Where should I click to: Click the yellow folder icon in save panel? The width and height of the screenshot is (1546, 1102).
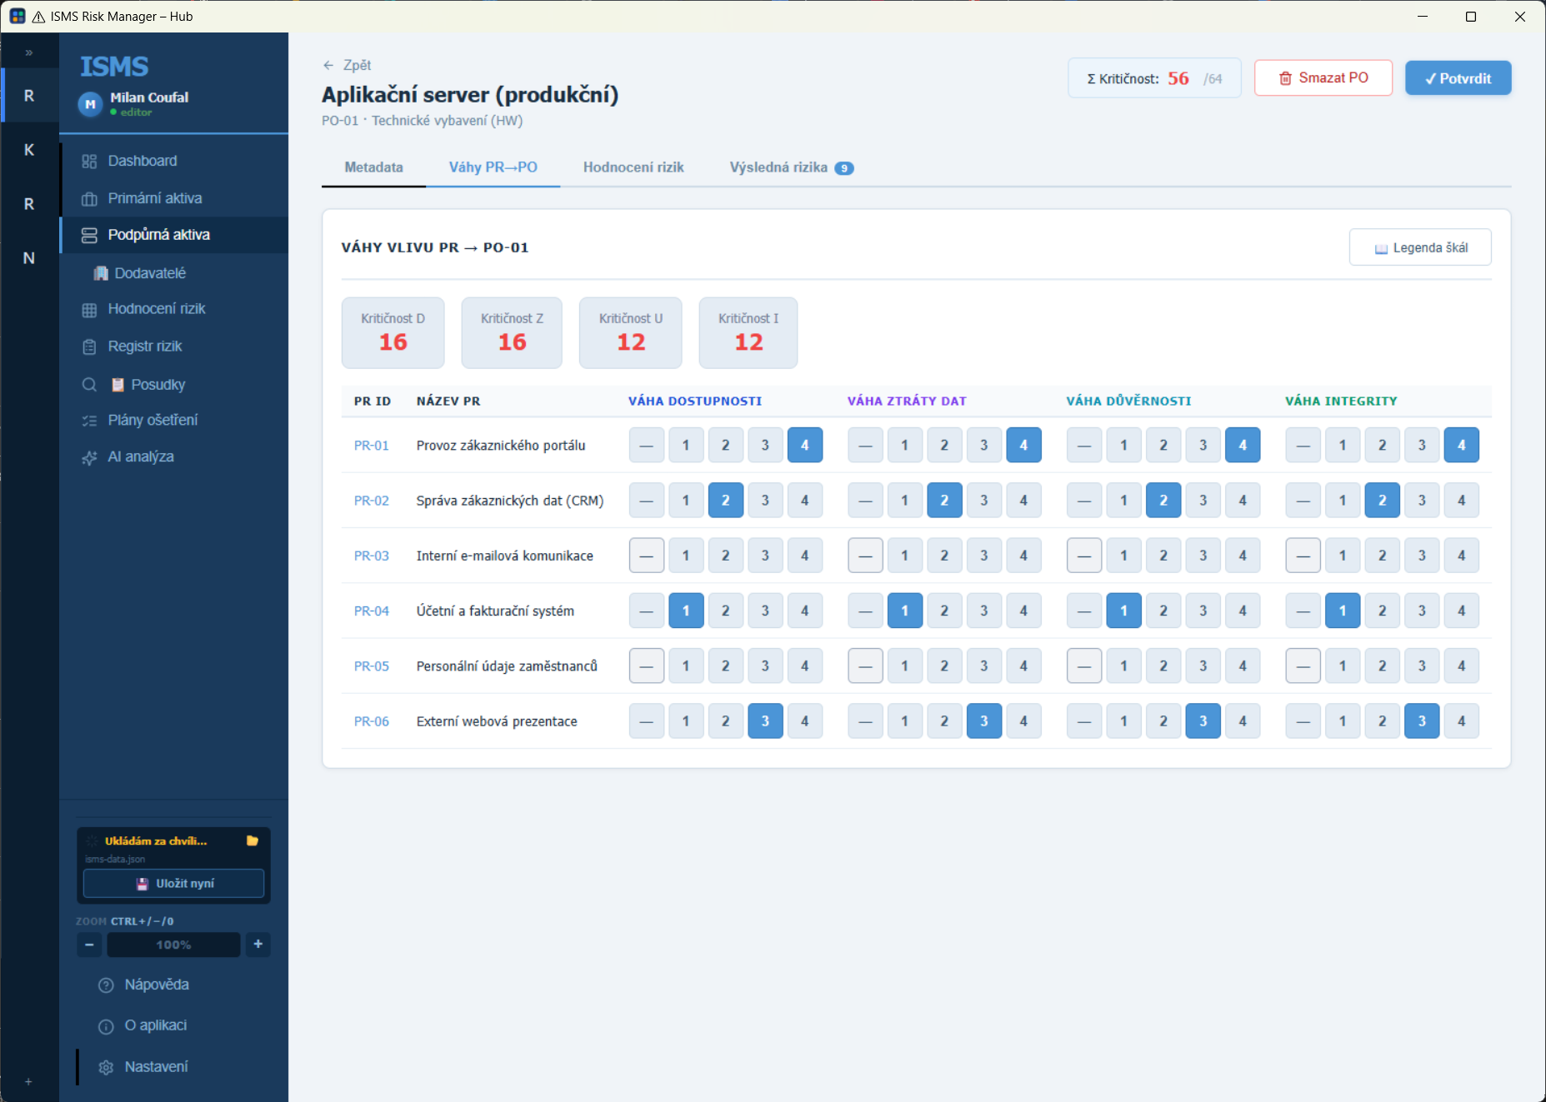click(x=253, y=840)
